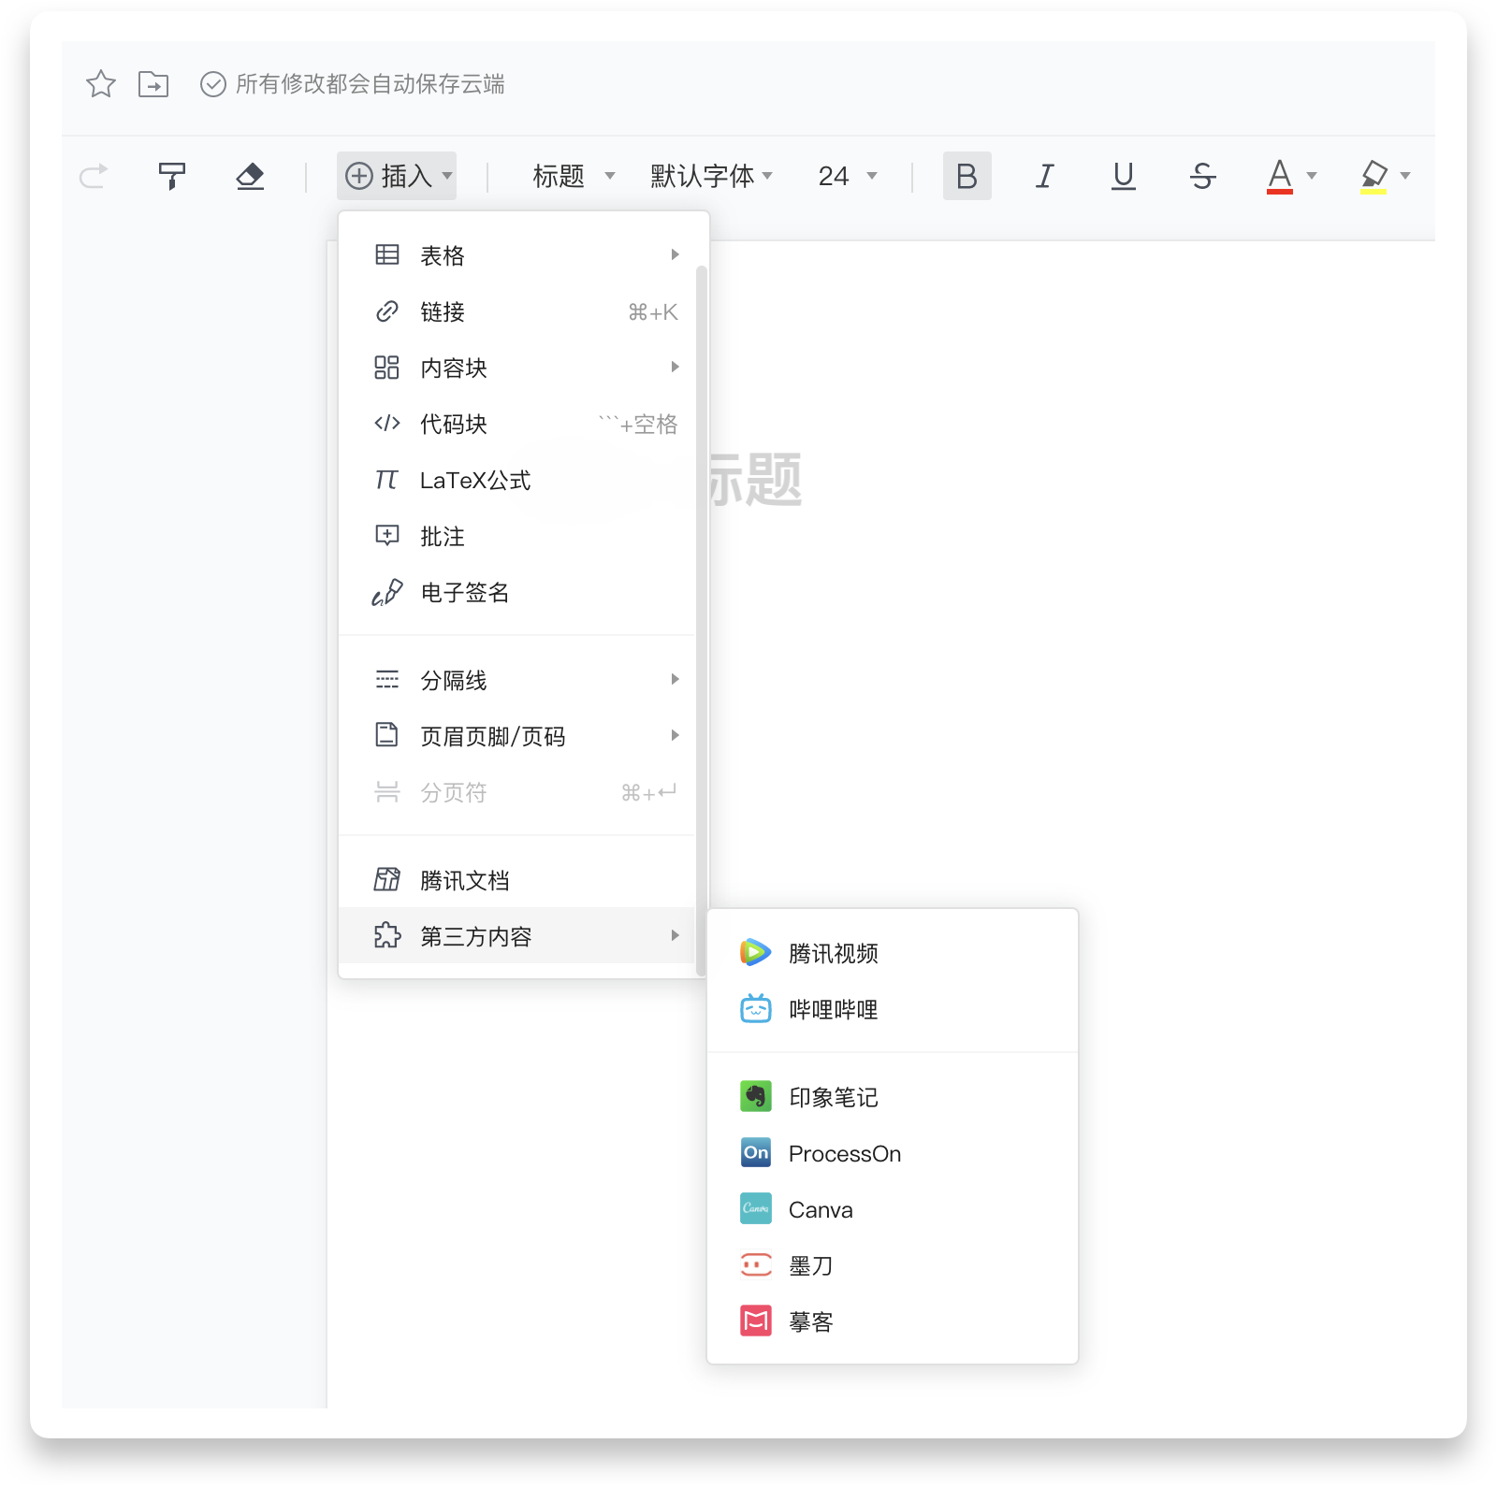The image size is (1497, 1487).
Task: Expand the 分隔线 submenu arrow
Action: [x=675, y=680]
